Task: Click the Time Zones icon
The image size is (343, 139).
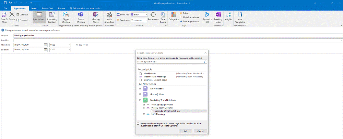Action: [163, 15]
